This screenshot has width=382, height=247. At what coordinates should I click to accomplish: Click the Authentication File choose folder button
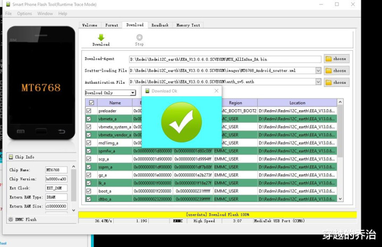[336, 82]
